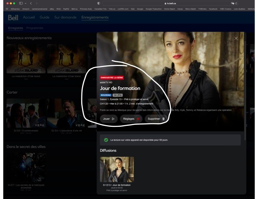
Task: Go to the Accueil menu
Action: click(x=29, y=18)
